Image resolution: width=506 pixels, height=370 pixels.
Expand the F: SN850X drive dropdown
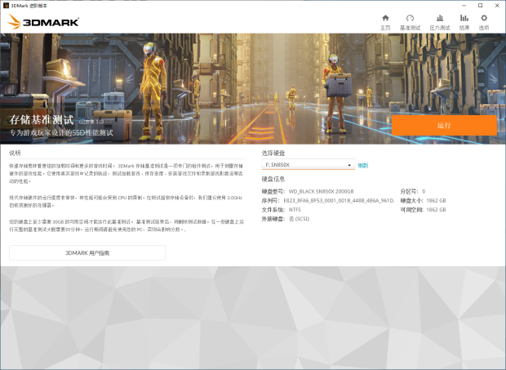click(x=308, y=165)
